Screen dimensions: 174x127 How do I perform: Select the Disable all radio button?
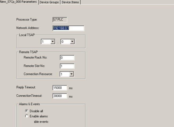[27, 111]
